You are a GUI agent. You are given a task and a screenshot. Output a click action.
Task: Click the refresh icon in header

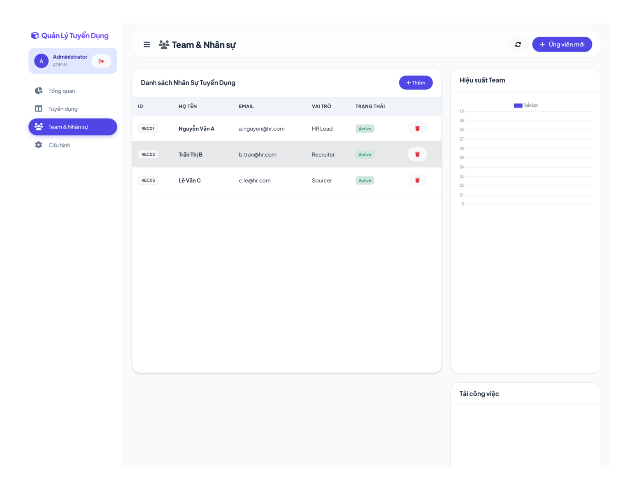point(518,44)
